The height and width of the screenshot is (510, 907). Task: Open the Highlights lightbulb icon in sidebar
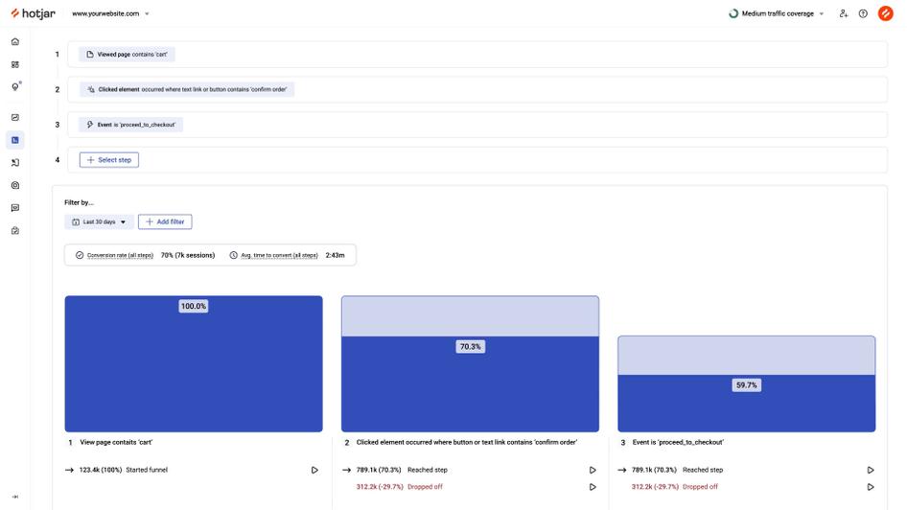(x=15, y=87)
